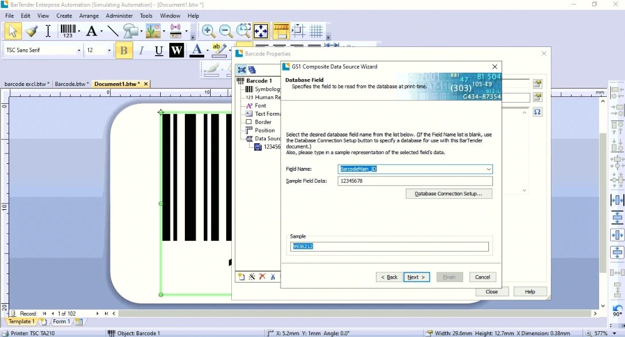This screenshot has width=625, height=337.
Task: Select Position in the properties tree
Action: 265,131
